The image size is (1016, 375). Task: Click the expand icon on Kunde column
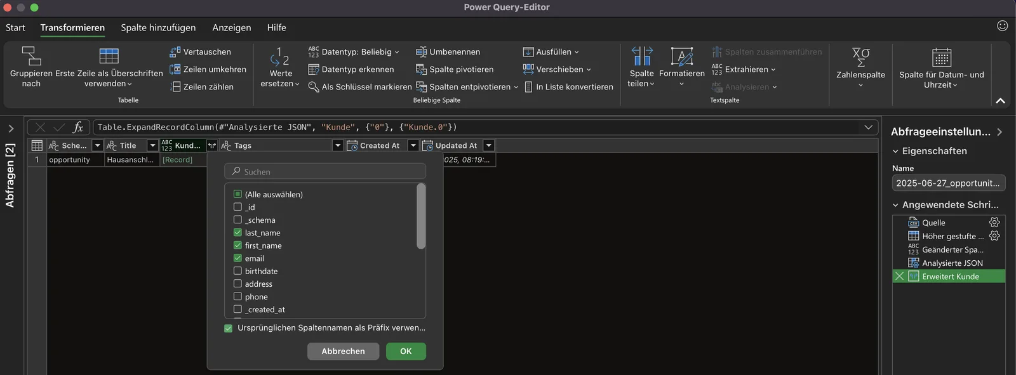click(212, 145)
